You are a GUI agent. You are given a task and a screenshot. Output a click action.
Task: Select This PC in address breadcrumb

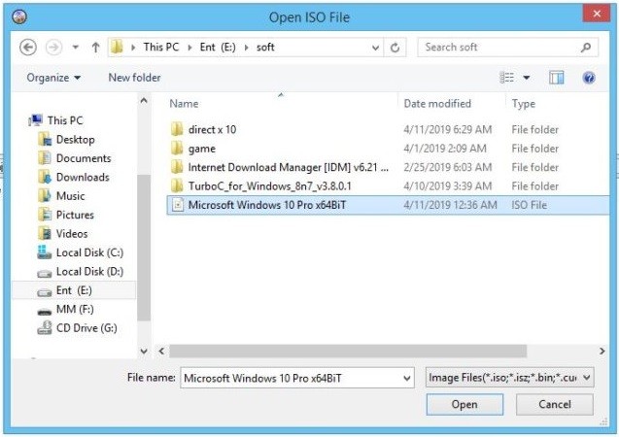coord(161,47)
